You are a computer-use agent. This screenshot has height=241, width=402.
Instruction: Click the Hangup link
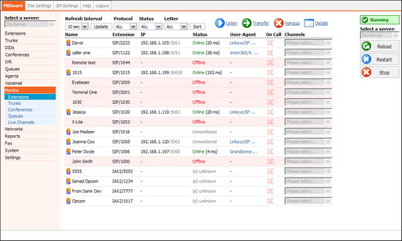tap(292, 23)
